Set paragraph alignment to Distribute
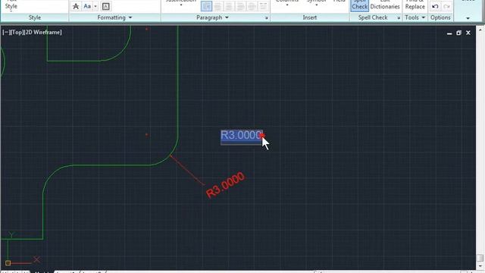Viewport: 485px width, 273px height. click(263, 6)
